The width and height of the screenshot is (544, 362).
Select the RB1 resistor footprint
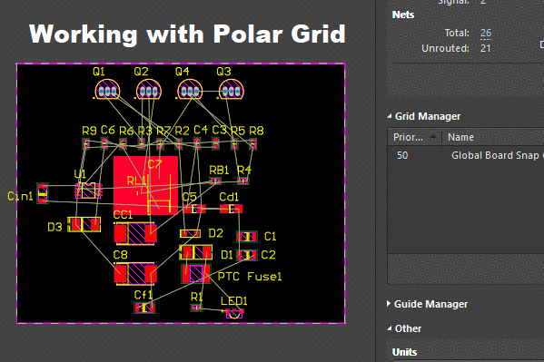point(215,181)
